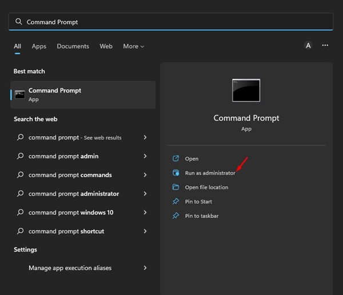Viewport: 343px width, 295px height.
Task: Select Command Prompt best match result
Action: pos(83,94)
